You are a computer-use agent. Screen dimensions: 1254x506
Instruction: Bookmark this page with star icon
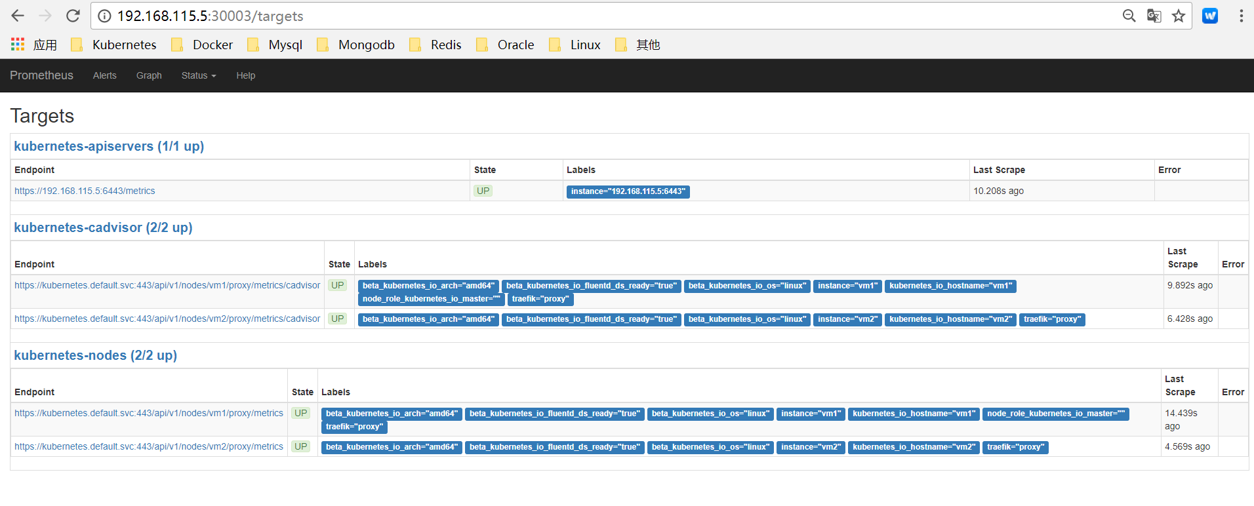click(x=1179, y=16)
